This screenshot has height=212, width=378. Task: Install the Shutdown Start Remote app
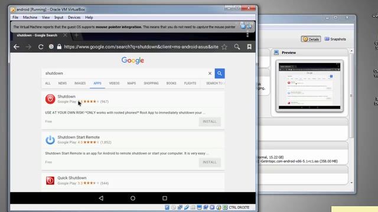click(x=210, y=163)
